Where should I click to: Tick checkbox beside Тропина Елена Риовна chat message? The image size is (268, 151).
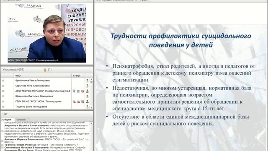pyautogui.click(x=3, y=145)
